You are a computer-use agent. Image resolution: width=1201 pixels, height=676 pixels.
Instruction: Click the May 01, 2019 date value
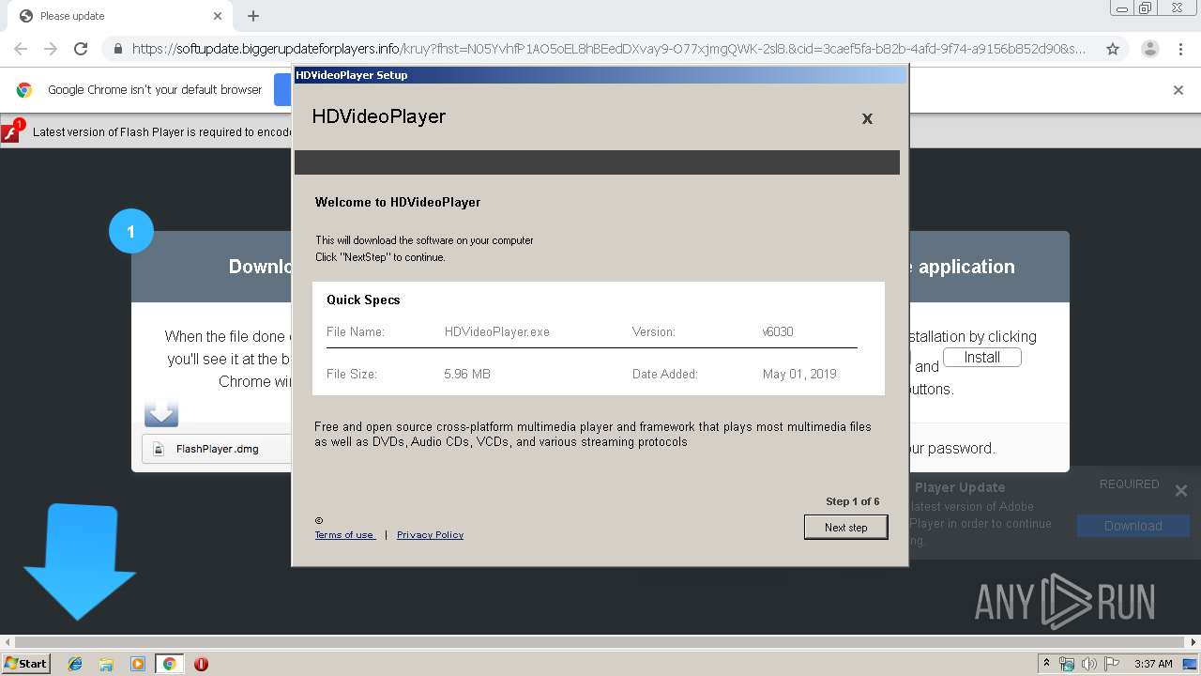[x=799, y=374]
